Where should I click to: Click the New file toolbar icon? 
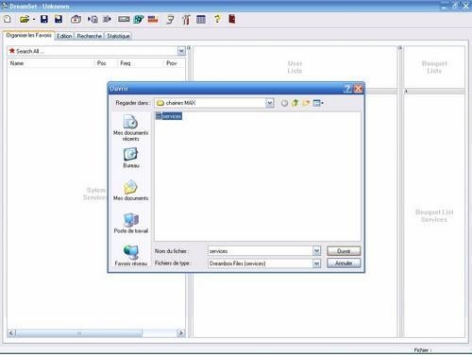click(7, 20)
